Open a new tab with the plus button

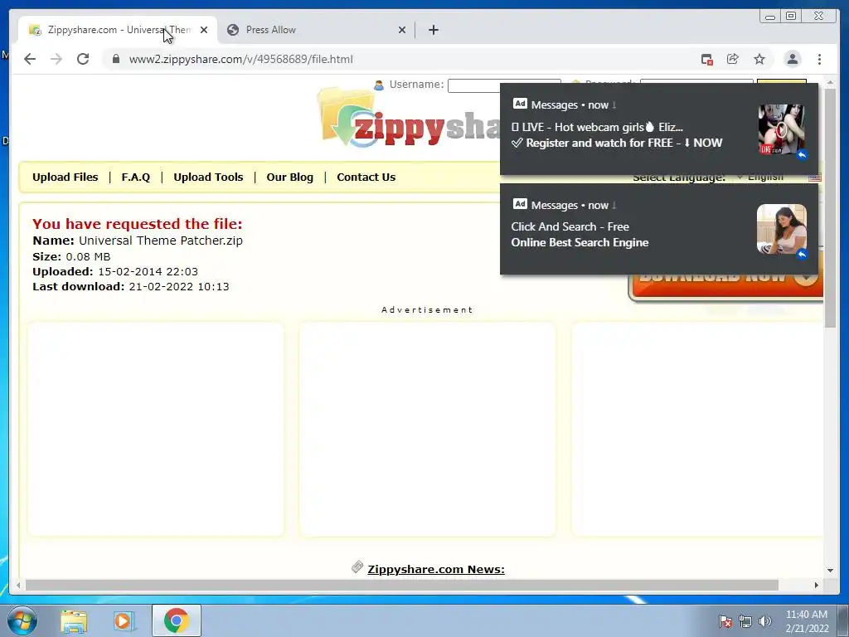[433, 30]
